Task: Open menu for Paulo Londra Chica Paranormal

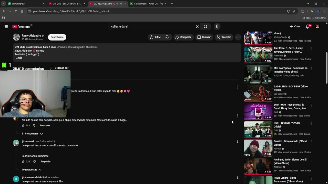Action: pyautogui.click(x=311, y=178)
